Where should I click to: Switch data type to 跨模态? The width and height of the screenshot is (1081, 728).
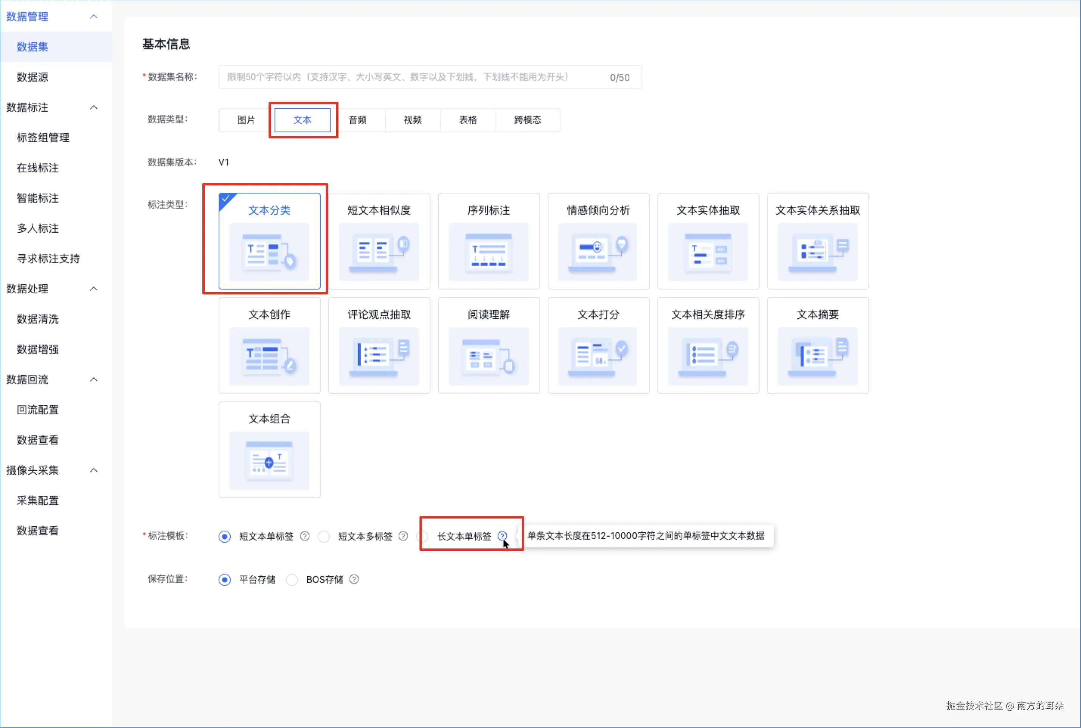tap(528, 120)
